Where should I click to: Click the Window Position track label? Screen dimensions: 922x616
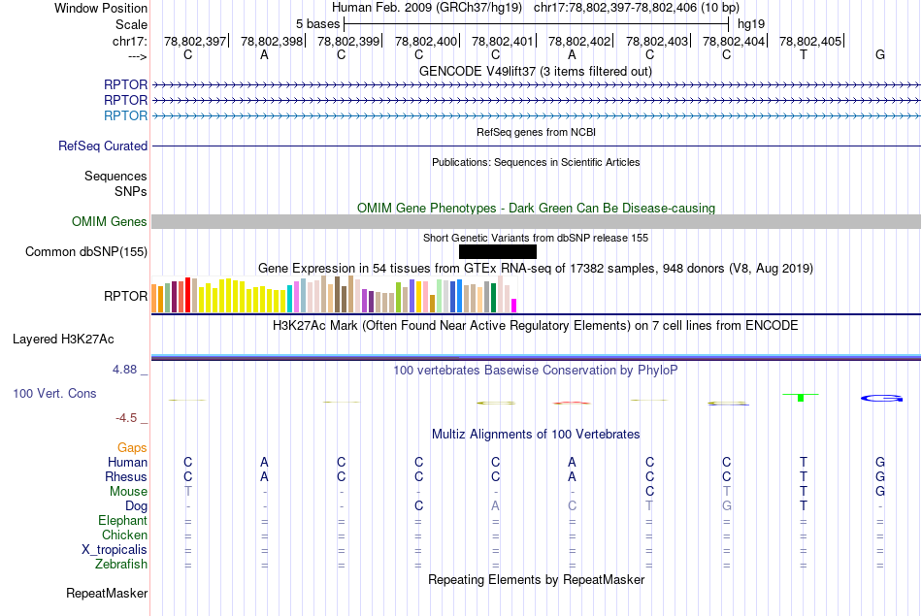click(x=101, y=8)
